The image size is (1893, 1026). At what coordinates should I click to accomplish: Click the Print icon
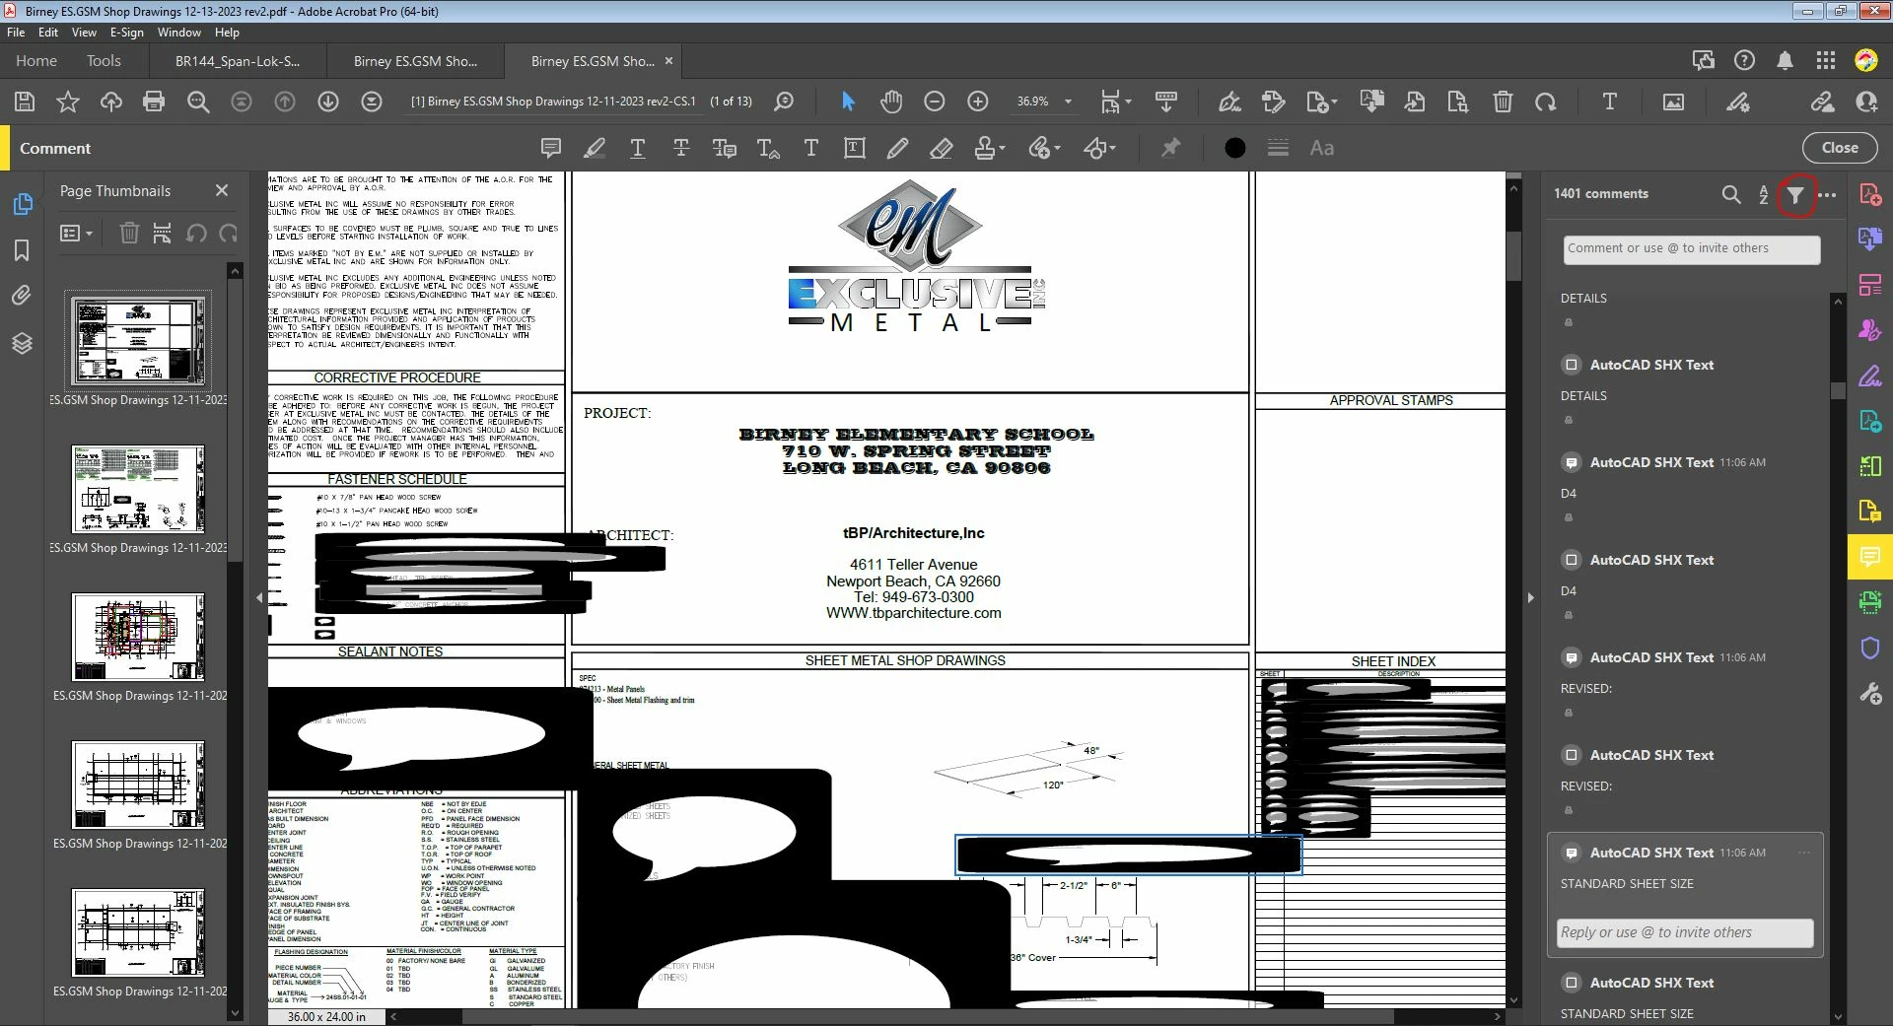[x=154, y=102]
